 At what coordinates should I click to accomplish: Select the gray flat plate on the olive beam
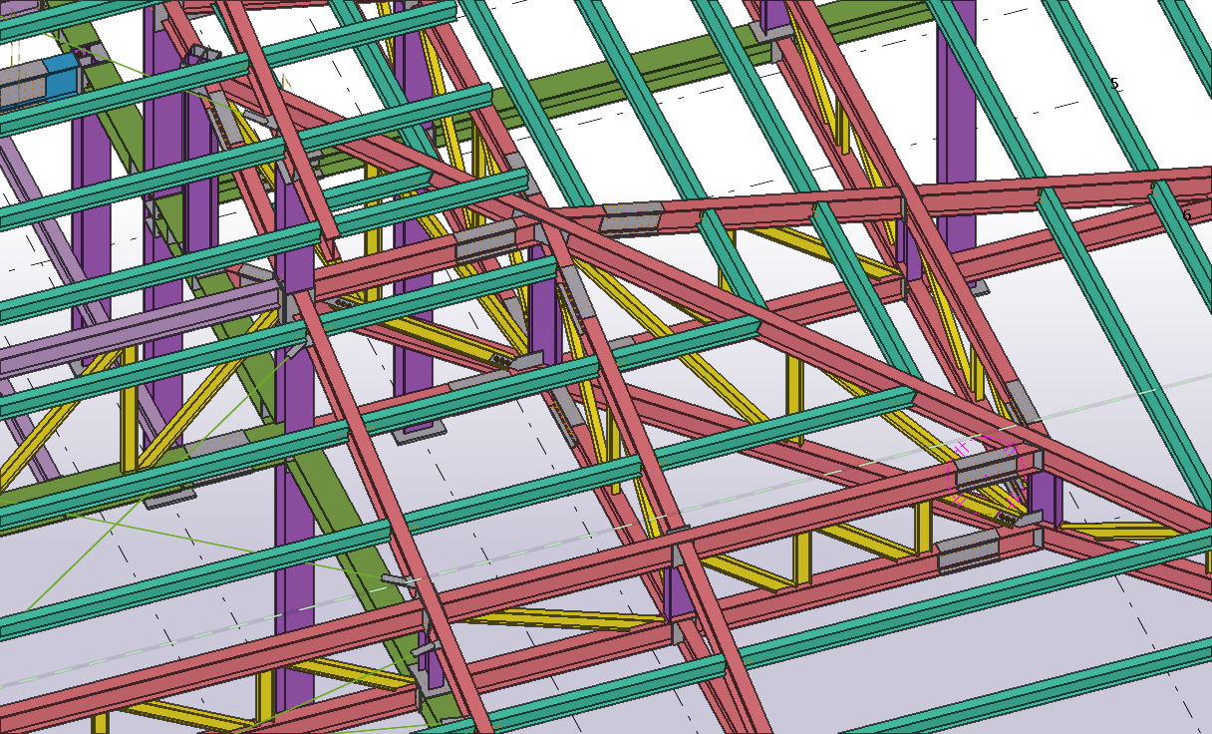[169, 496]
